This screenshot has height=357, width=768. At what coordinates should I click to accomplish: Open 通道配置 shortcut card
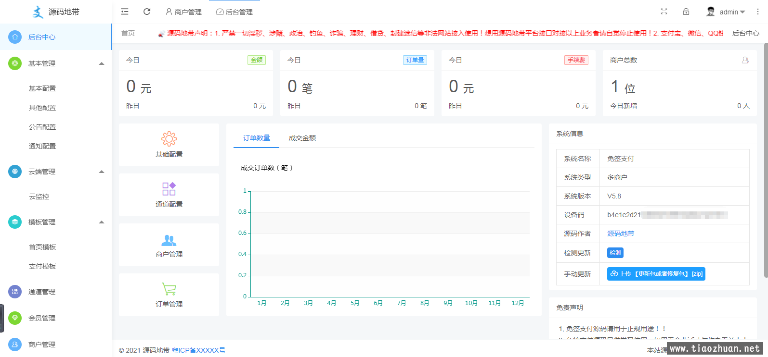point(169,195)
